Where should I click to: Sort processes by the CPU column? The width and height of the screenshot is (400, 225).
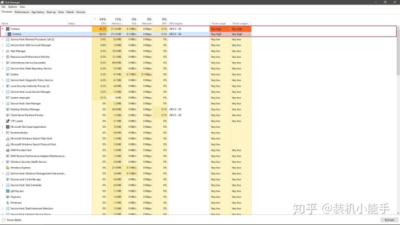(x=99, y=21)
